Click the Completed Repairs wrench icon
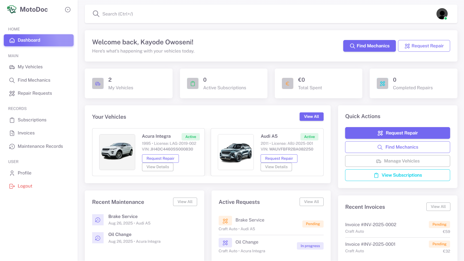 (x=382, y=84)
